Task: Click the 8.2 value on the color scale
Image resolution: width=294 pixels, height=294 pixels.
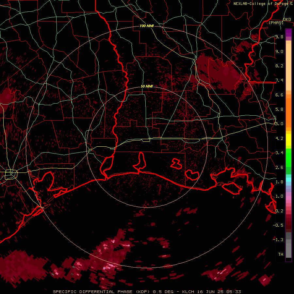Action: (x=279, y=66)
